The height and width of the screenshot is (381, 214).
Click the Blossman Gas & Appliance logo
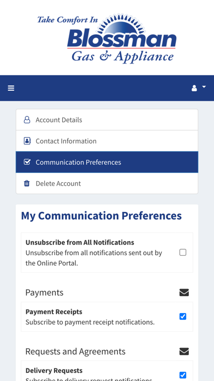(107, 38)
